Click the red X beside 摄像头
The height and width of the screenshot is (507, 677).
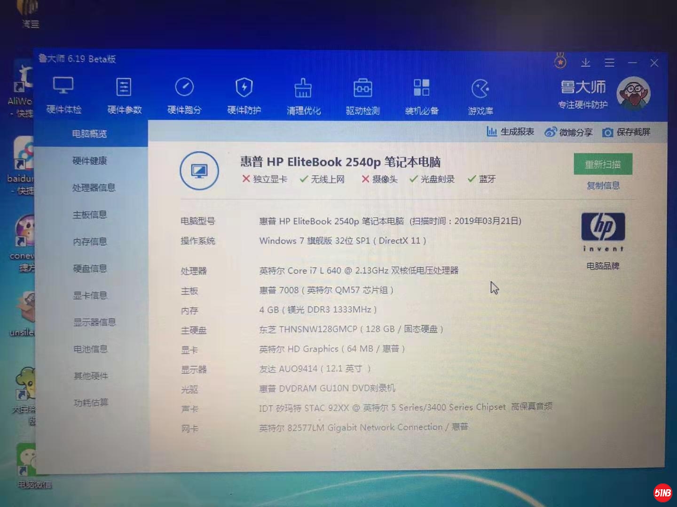(x=365, y=179)
